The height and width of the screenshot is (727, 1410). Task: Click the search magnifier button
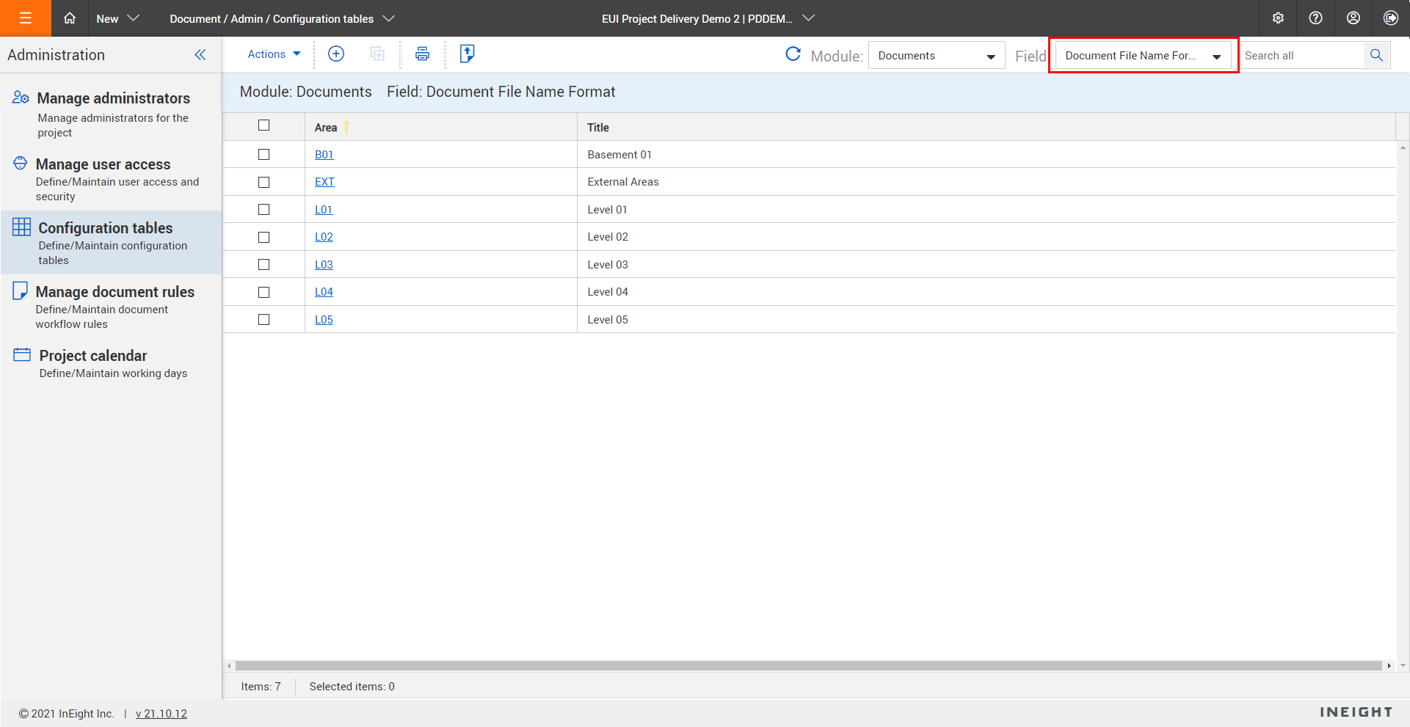(x=1376, y=55)
